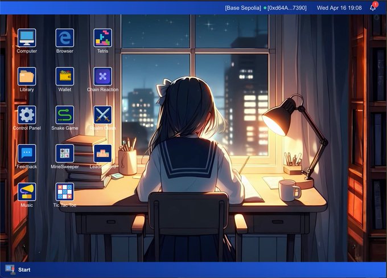This screenshot has width=387, height=278.
Task: Launch the Snake Game icon
Action: 64,115
